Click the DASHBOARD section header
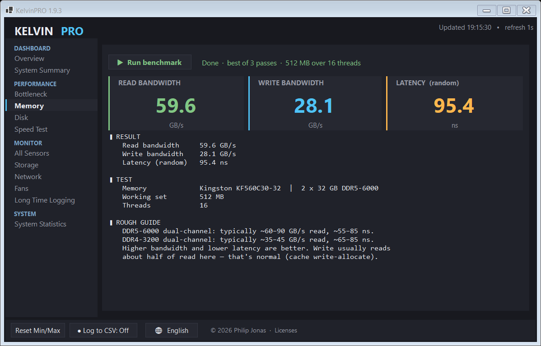541x346 pixels. [32, 48]
